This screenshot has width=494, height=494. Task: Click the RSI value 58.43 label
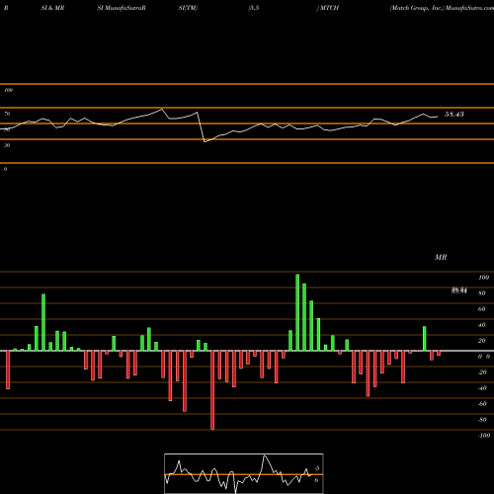coord(454,115)
